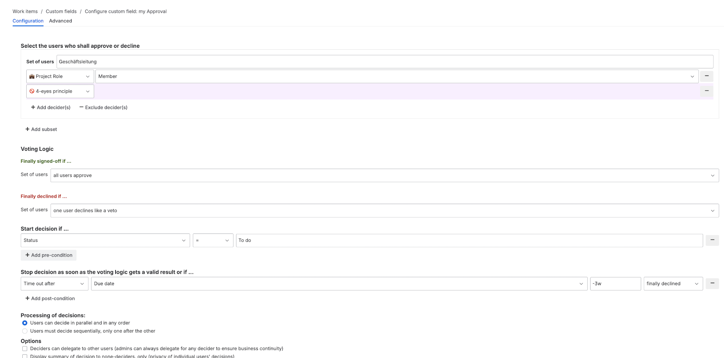Screen dimensions: 724x358
Task: Click the briefcase icon on Project Role selector
Action: [x=32, y=76]
